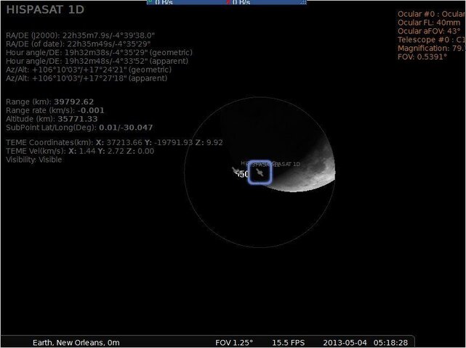Screen dimensions: 466x348
Task: Click the Magnification readout in ocular info
Action: point(432,49)
